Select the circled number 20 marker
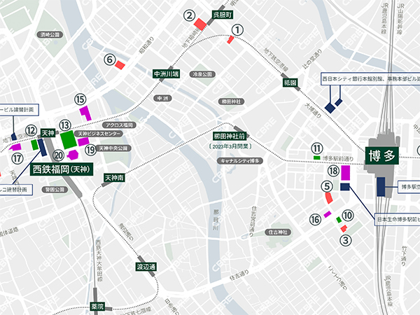420x315 pixels. click(59, 153)
